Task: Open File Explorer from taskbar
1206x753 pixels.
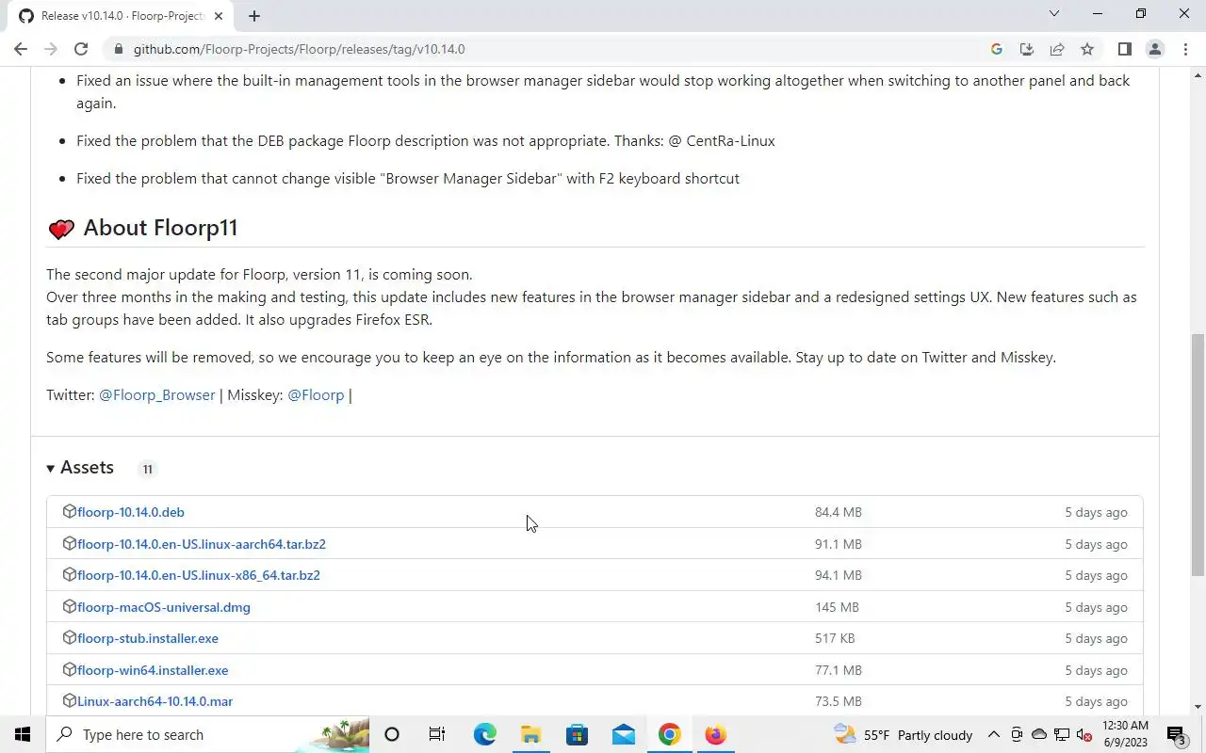Action: tap(530, 734)
